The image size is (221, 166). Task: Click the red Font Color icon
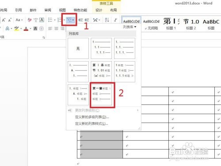[26, 28]
